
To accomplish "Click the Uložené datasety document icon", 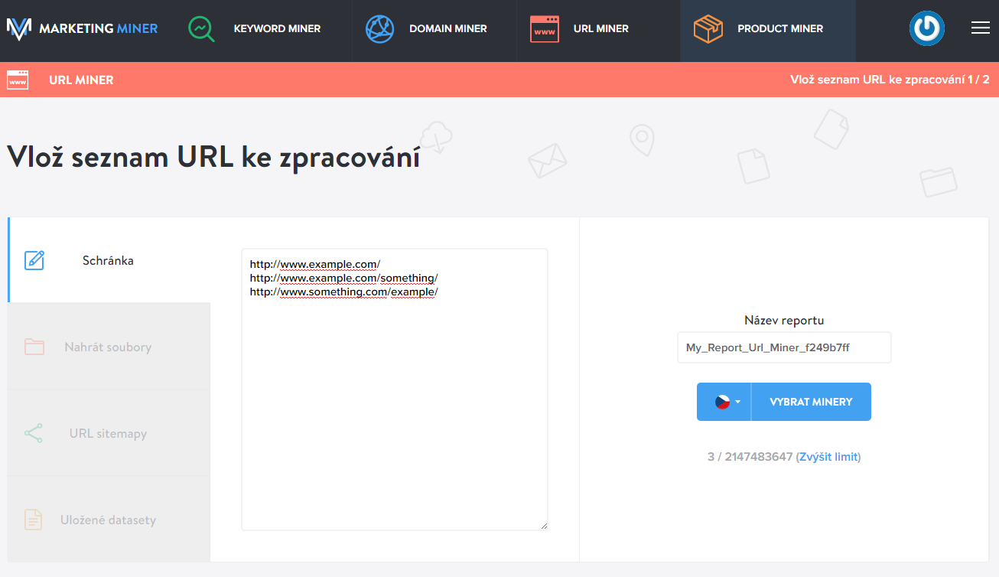I will pyautogui.click(x=33, y=520).
